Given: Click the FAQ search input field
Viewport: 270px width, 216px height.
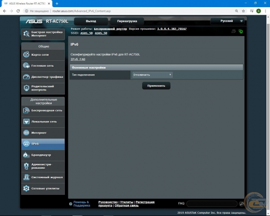Looking at the screenshot, I should click(212, 204).
